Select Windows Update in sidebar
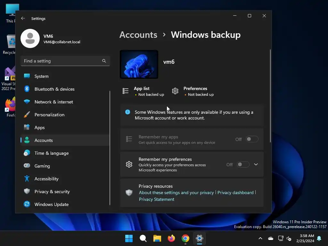The image size is (328, 246). (x=65, y=204)
